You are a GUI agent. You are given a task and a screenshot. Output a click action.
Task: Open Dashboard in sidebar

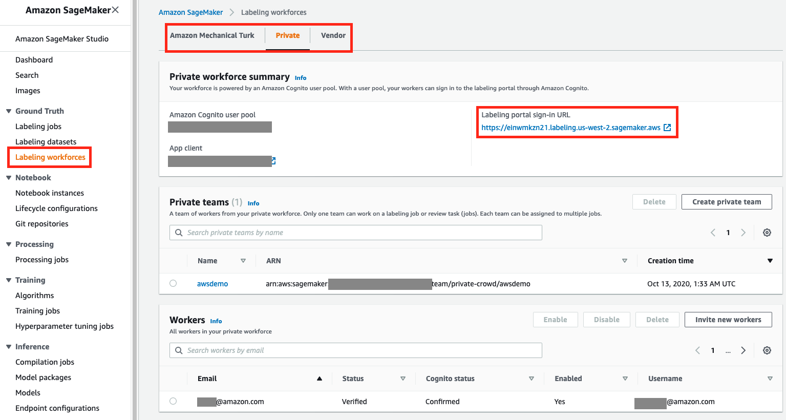[34, 60]
